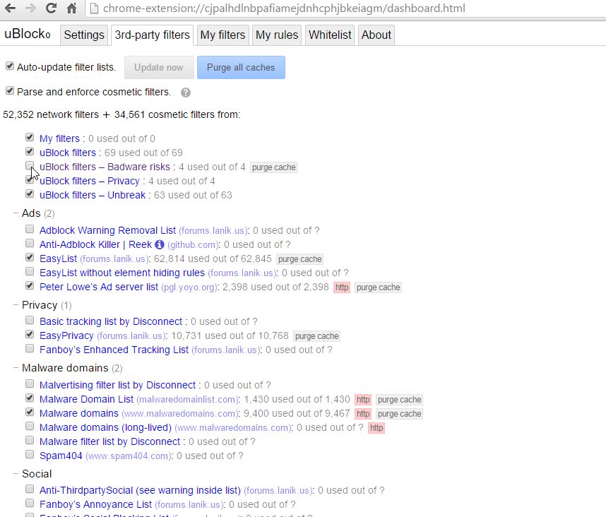606x517 pixels.
Task: Toggle Auto-update filter lists checkbox
Action: (10, 66)
